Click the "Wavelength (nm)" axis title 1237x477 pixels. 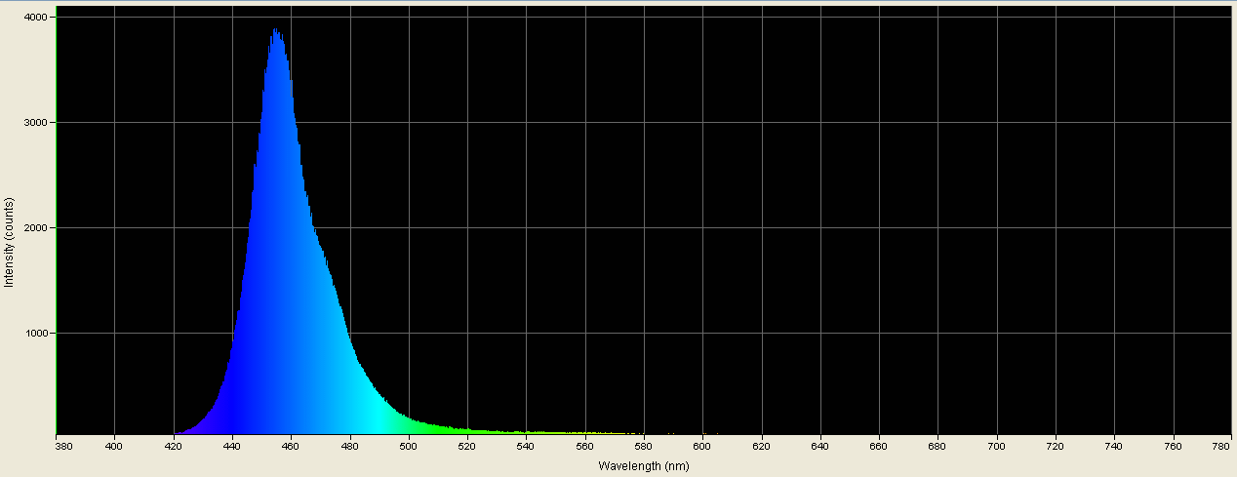point(644,466)
